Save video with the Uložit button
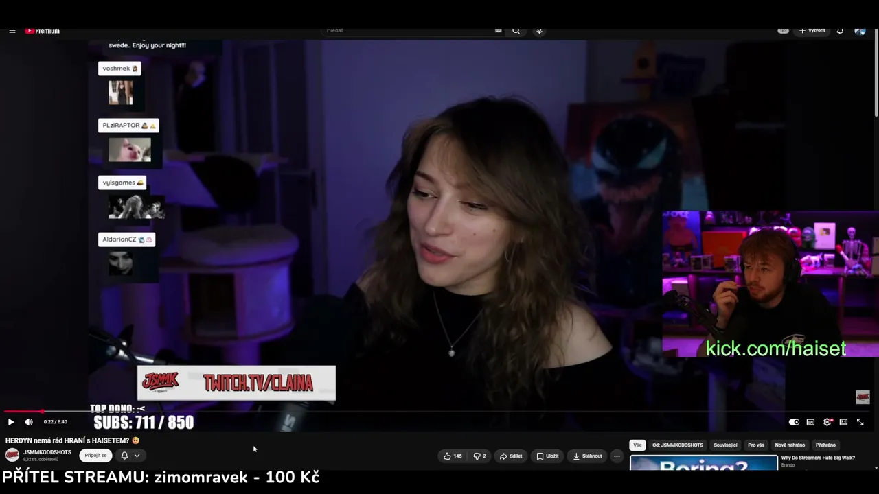The width and height of the screenshot is (879, 494). 547,456
